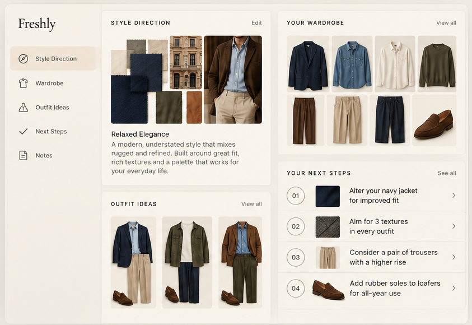Click "Consider a pair of trousers" text

click(x=394, y=252)
